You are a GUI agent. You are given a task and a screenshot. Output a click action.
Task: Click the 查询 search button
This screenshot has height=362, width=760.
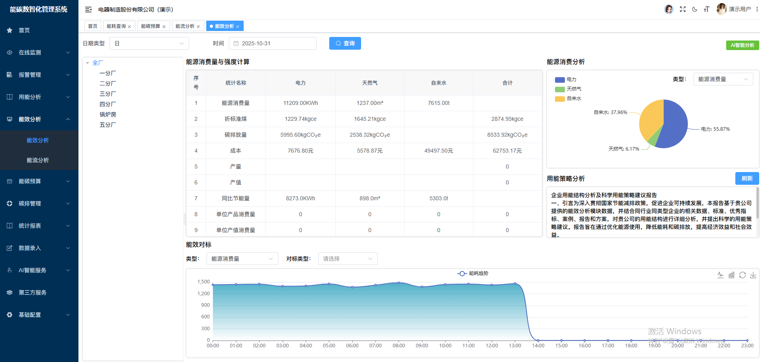(345, 43)
